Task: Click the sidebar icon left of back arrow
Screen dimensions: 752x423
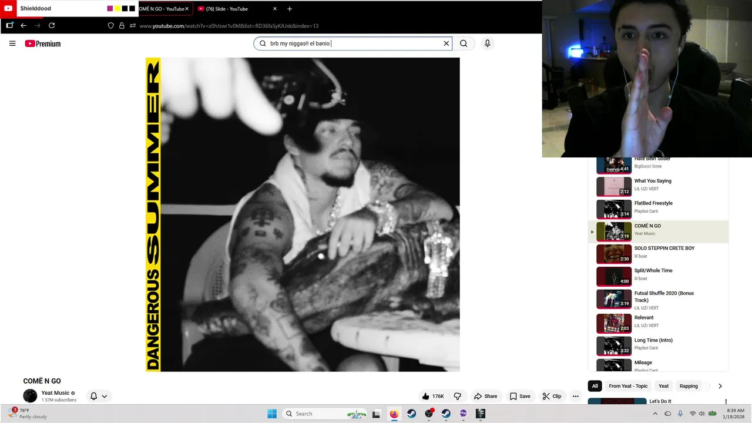Action: click(9, 25)
